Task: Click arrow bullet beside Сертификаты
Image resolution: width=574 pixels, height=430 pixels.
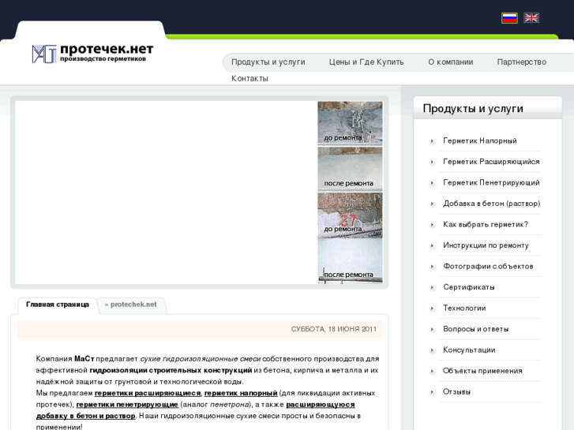Action: (433, 287)
